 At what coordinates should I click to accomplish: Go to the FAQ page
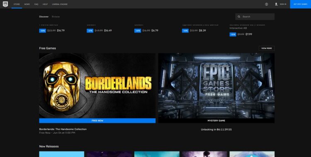tap(36, 4)
